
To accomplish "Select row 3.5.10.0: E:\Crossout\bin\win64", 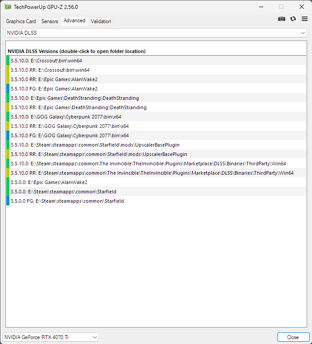I will [156, 61].
